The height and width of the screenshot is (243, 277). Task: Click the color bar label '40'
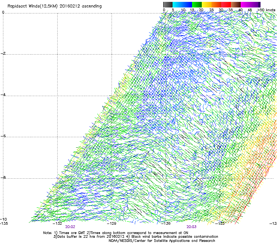[x=240, y=10]
